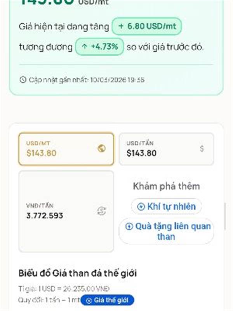This screenshot has height=311, width=233.
Task: Click the +4.73% percentage text
Action: (106, 47)
